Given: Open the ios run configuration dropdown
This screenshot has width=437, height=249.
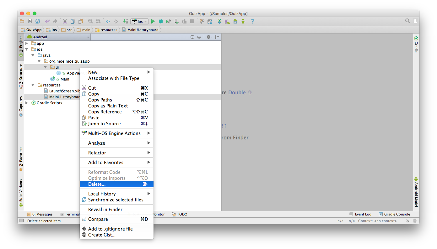Looking at the screenshot, I should point(139,21).
